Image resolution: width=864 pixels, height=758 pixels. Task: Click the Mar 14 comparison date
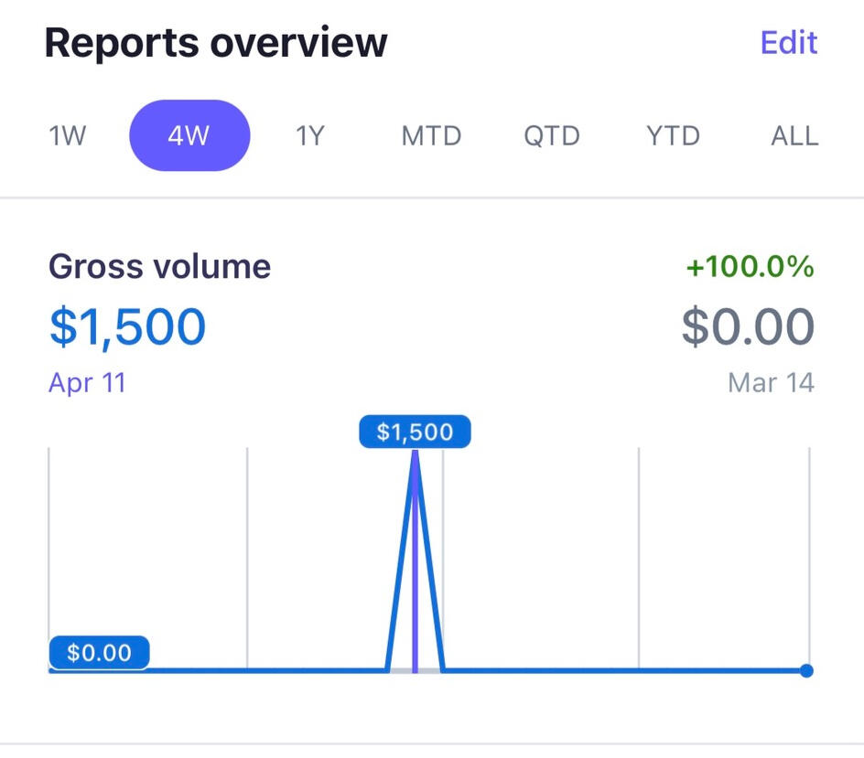click(x=771, y=381)
